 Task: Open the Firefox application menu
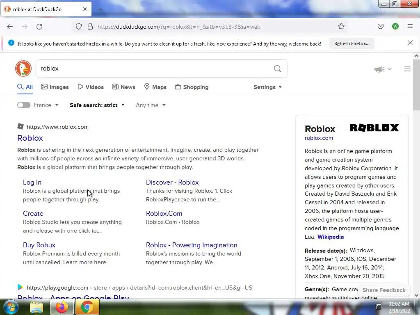coord(410,26)
